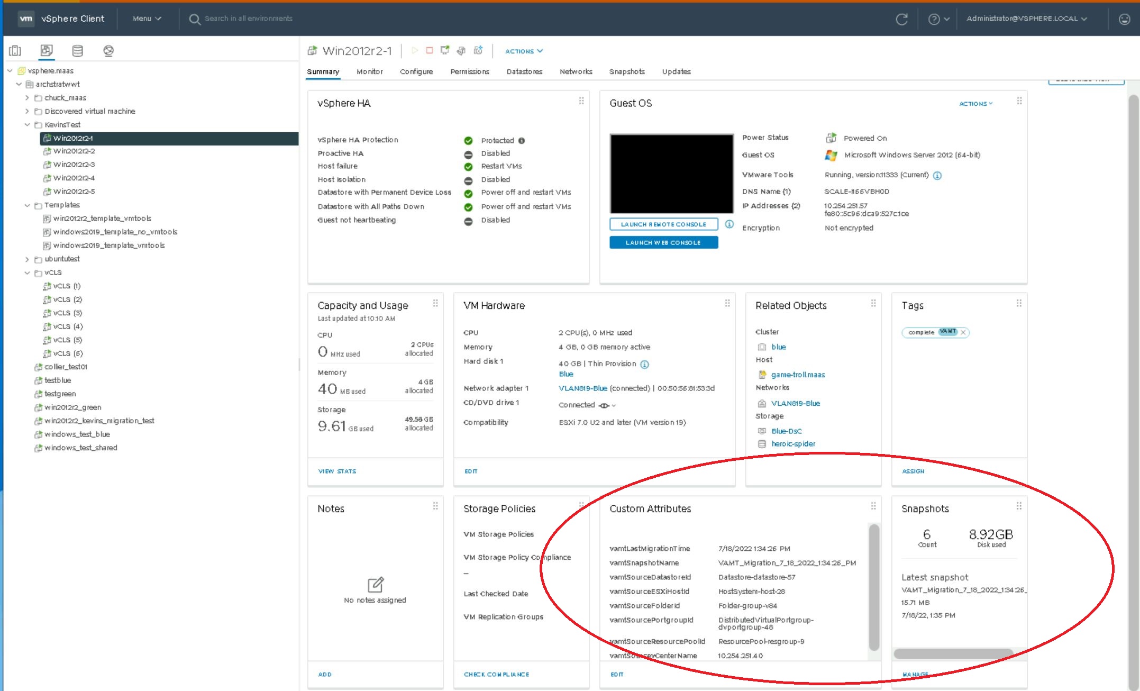The image size is (1140, 691).
Task: Collapse the KevinsTest folder
Action: coord(27,125)
